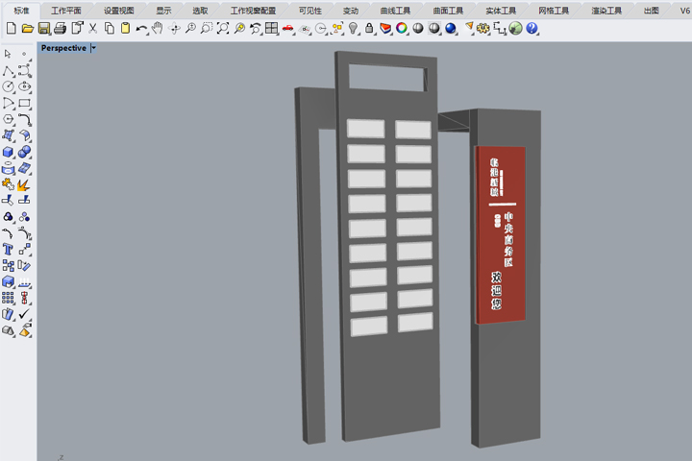Click the Spotlight icon
The height and width of the screenshot is (461, 692).
[x=469, y=28]
